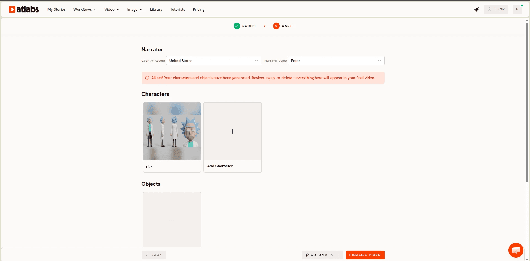Click the Finalise Video button
The height and width of the screenshot is (261, 530).
point(365,255)
